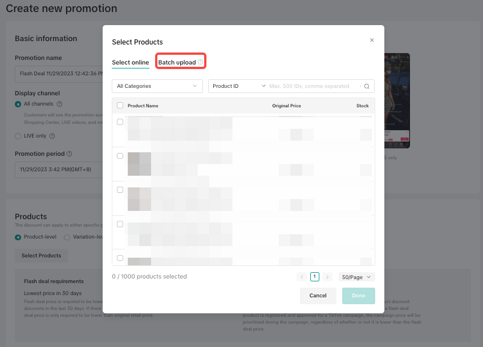Screen dimensions: 483x347
Task: Click the Done button
Action: [x=358, y=296]
